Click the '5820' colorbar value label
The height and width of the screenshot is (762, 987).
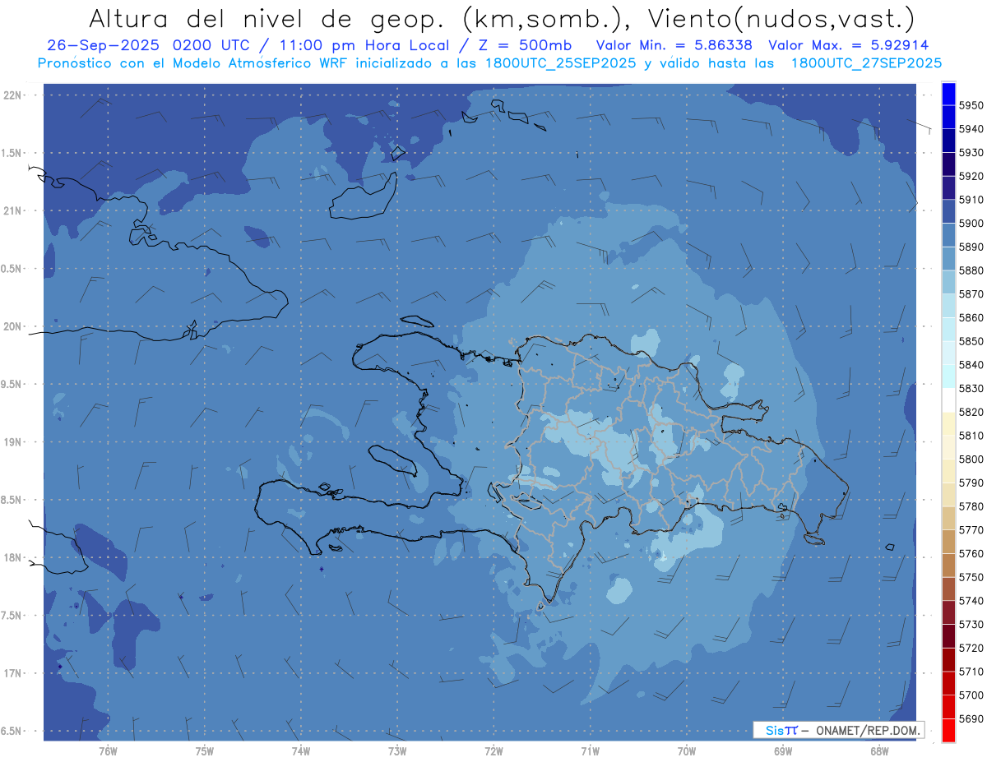pos(971,412)
